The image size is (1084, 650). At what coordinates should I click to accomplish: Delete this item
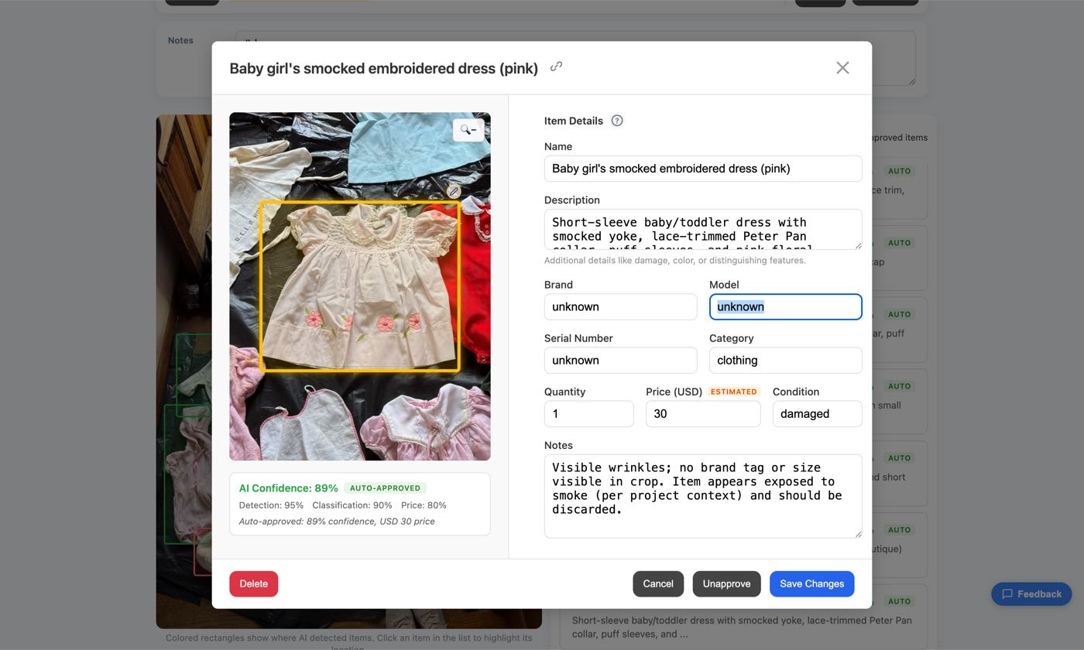[x=253, y=584]
